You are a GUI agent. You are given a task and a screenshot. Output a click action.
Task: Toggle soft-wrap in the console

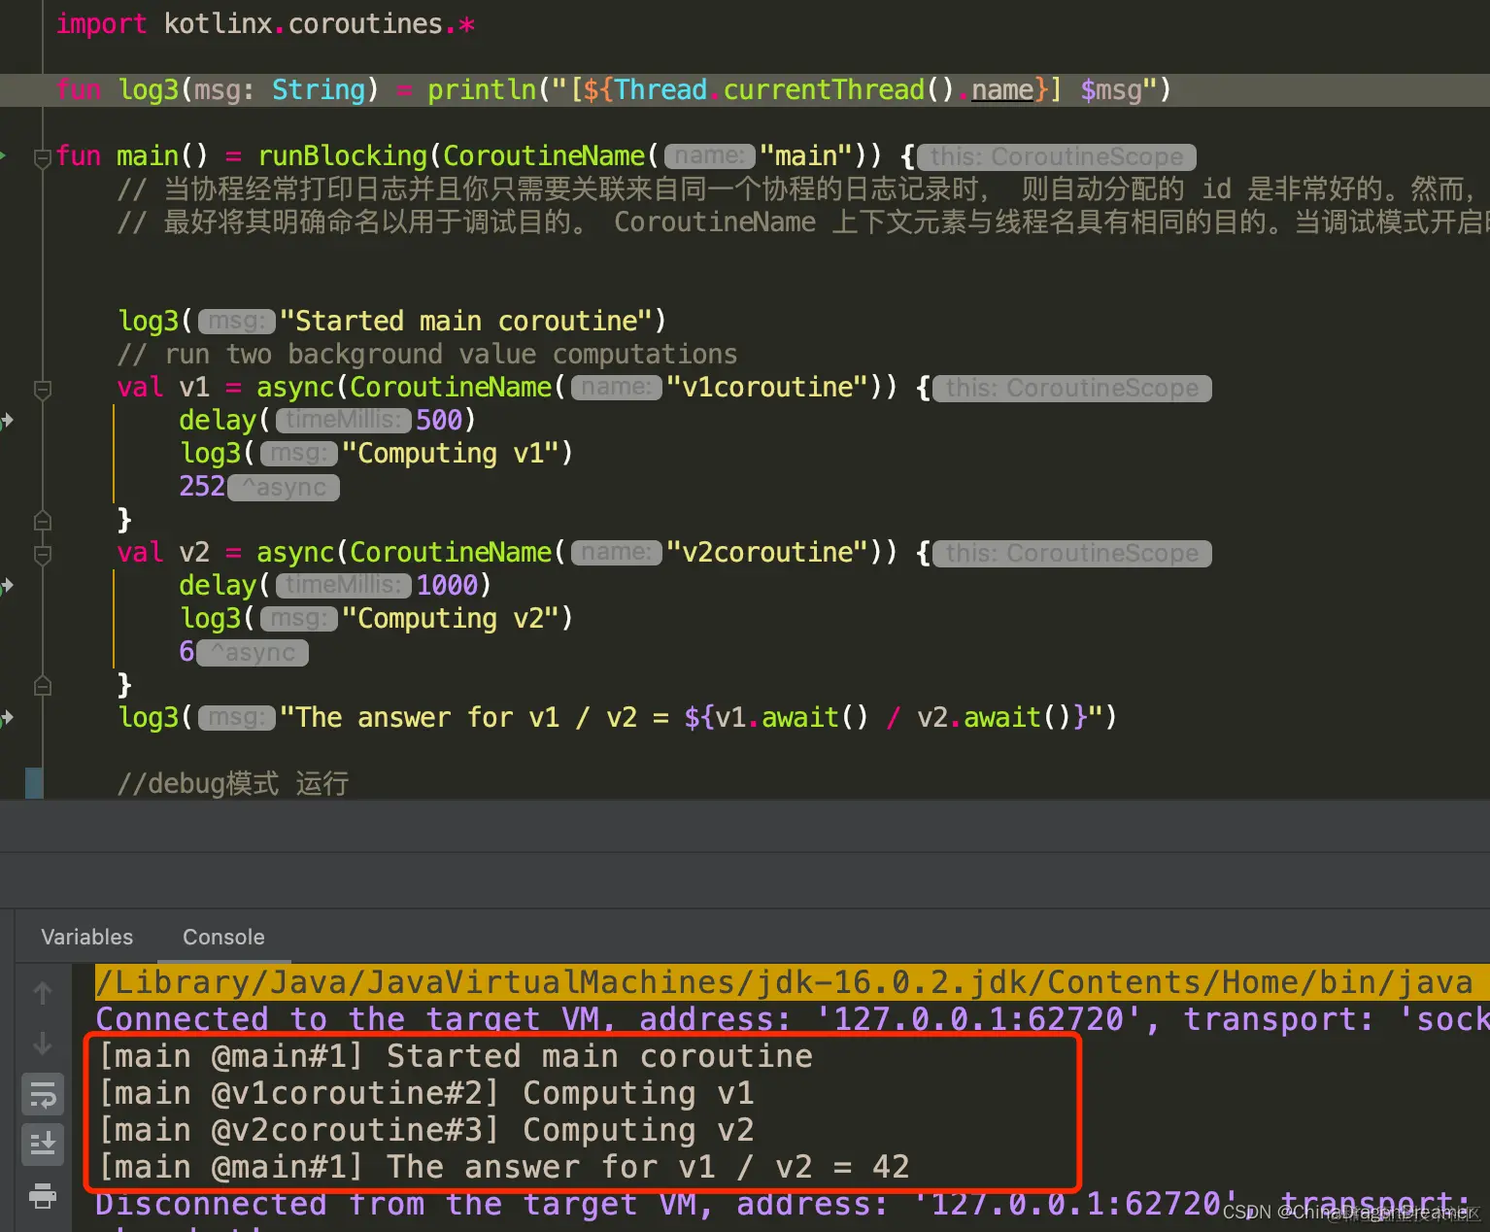click(43, 1095)
